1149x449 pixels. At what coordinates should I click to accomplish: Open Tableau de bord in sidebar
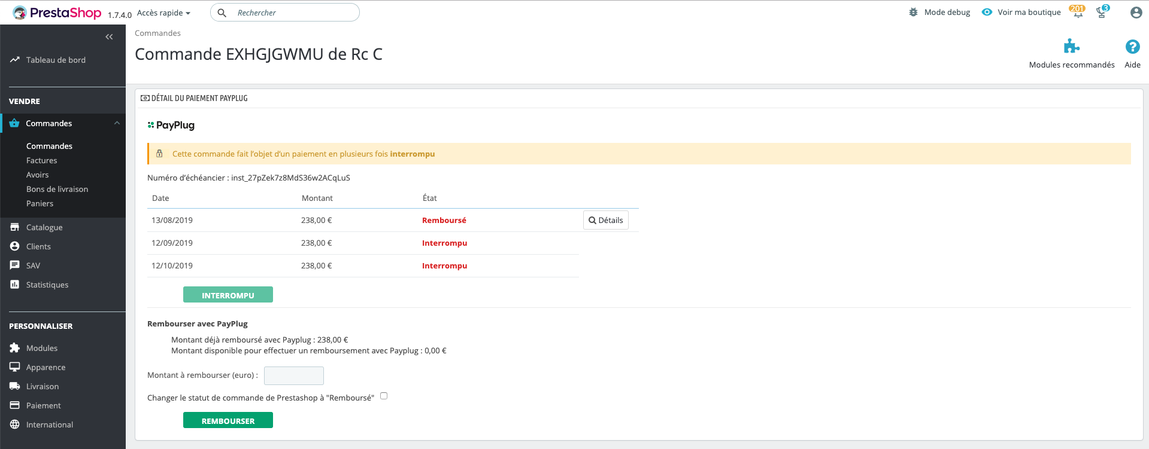coord(56,60)
